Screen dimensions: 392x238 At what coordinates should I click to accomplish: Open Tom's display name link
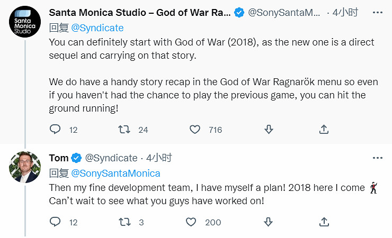pos(59,158)
